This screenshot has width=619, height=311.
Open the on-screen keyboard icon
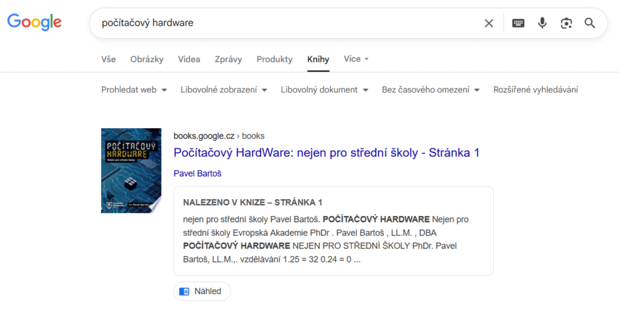(x=518, y=24)
